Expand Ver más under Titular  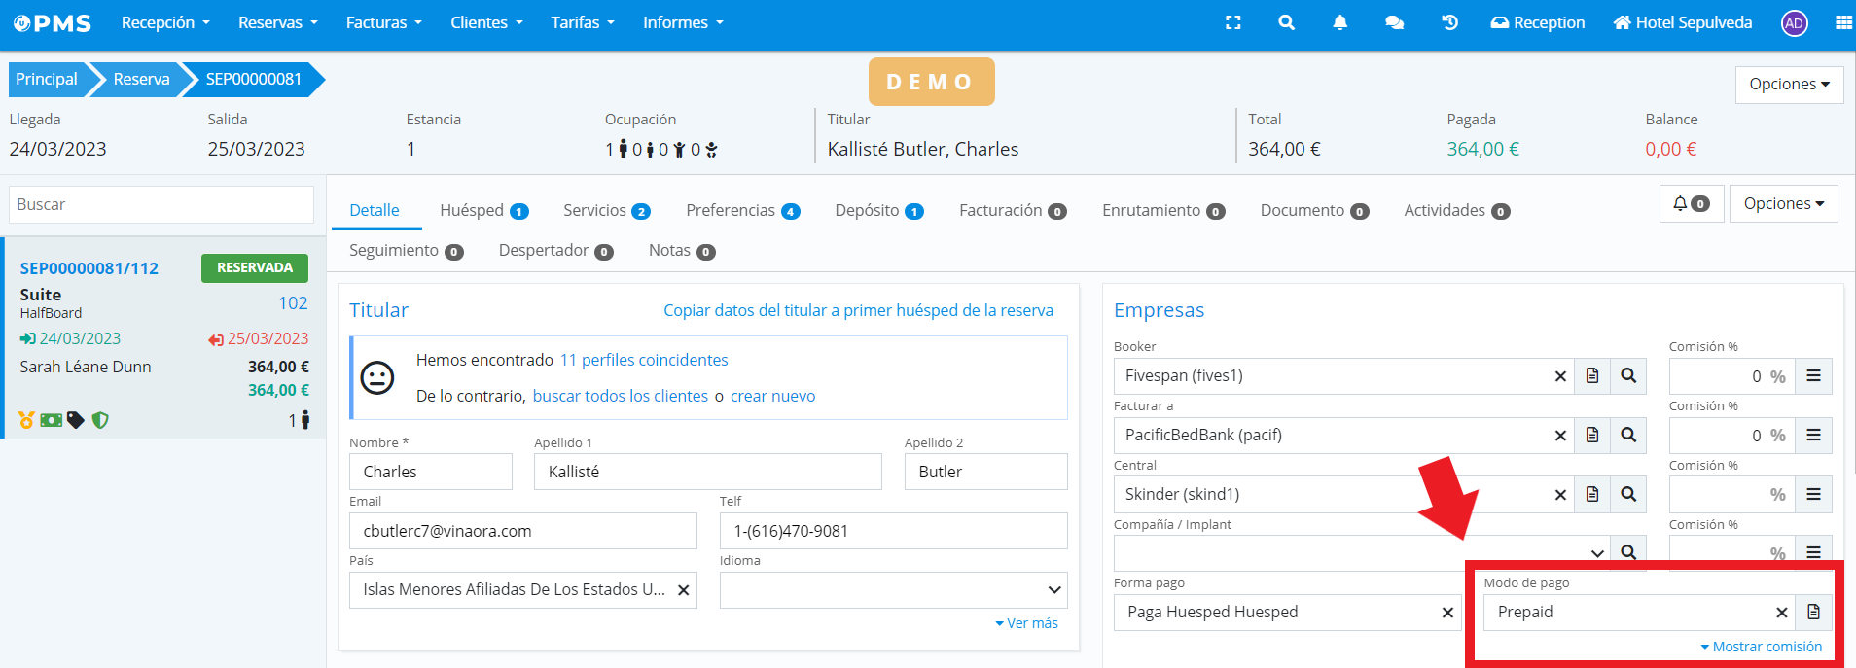click(1026, 623)
